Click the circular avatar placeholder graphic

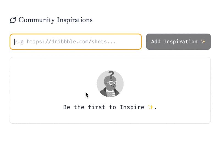point(110,83)
